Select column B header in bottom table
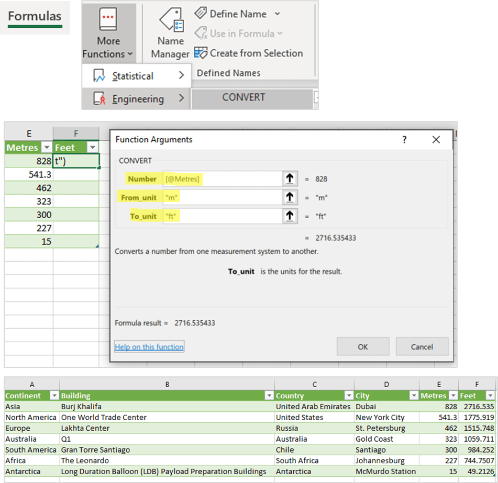The image size is (498, 483). (167, 385)
